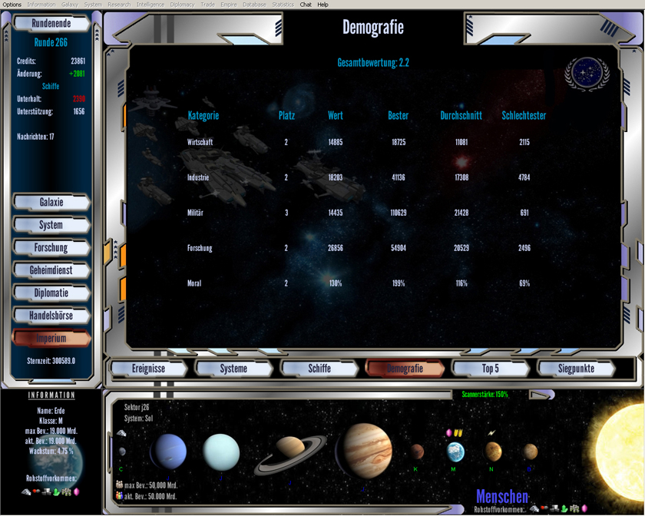Click the titanium icon in the Information panel
The height and width of the screenshot is (516, 645).
tap(25, 491)
